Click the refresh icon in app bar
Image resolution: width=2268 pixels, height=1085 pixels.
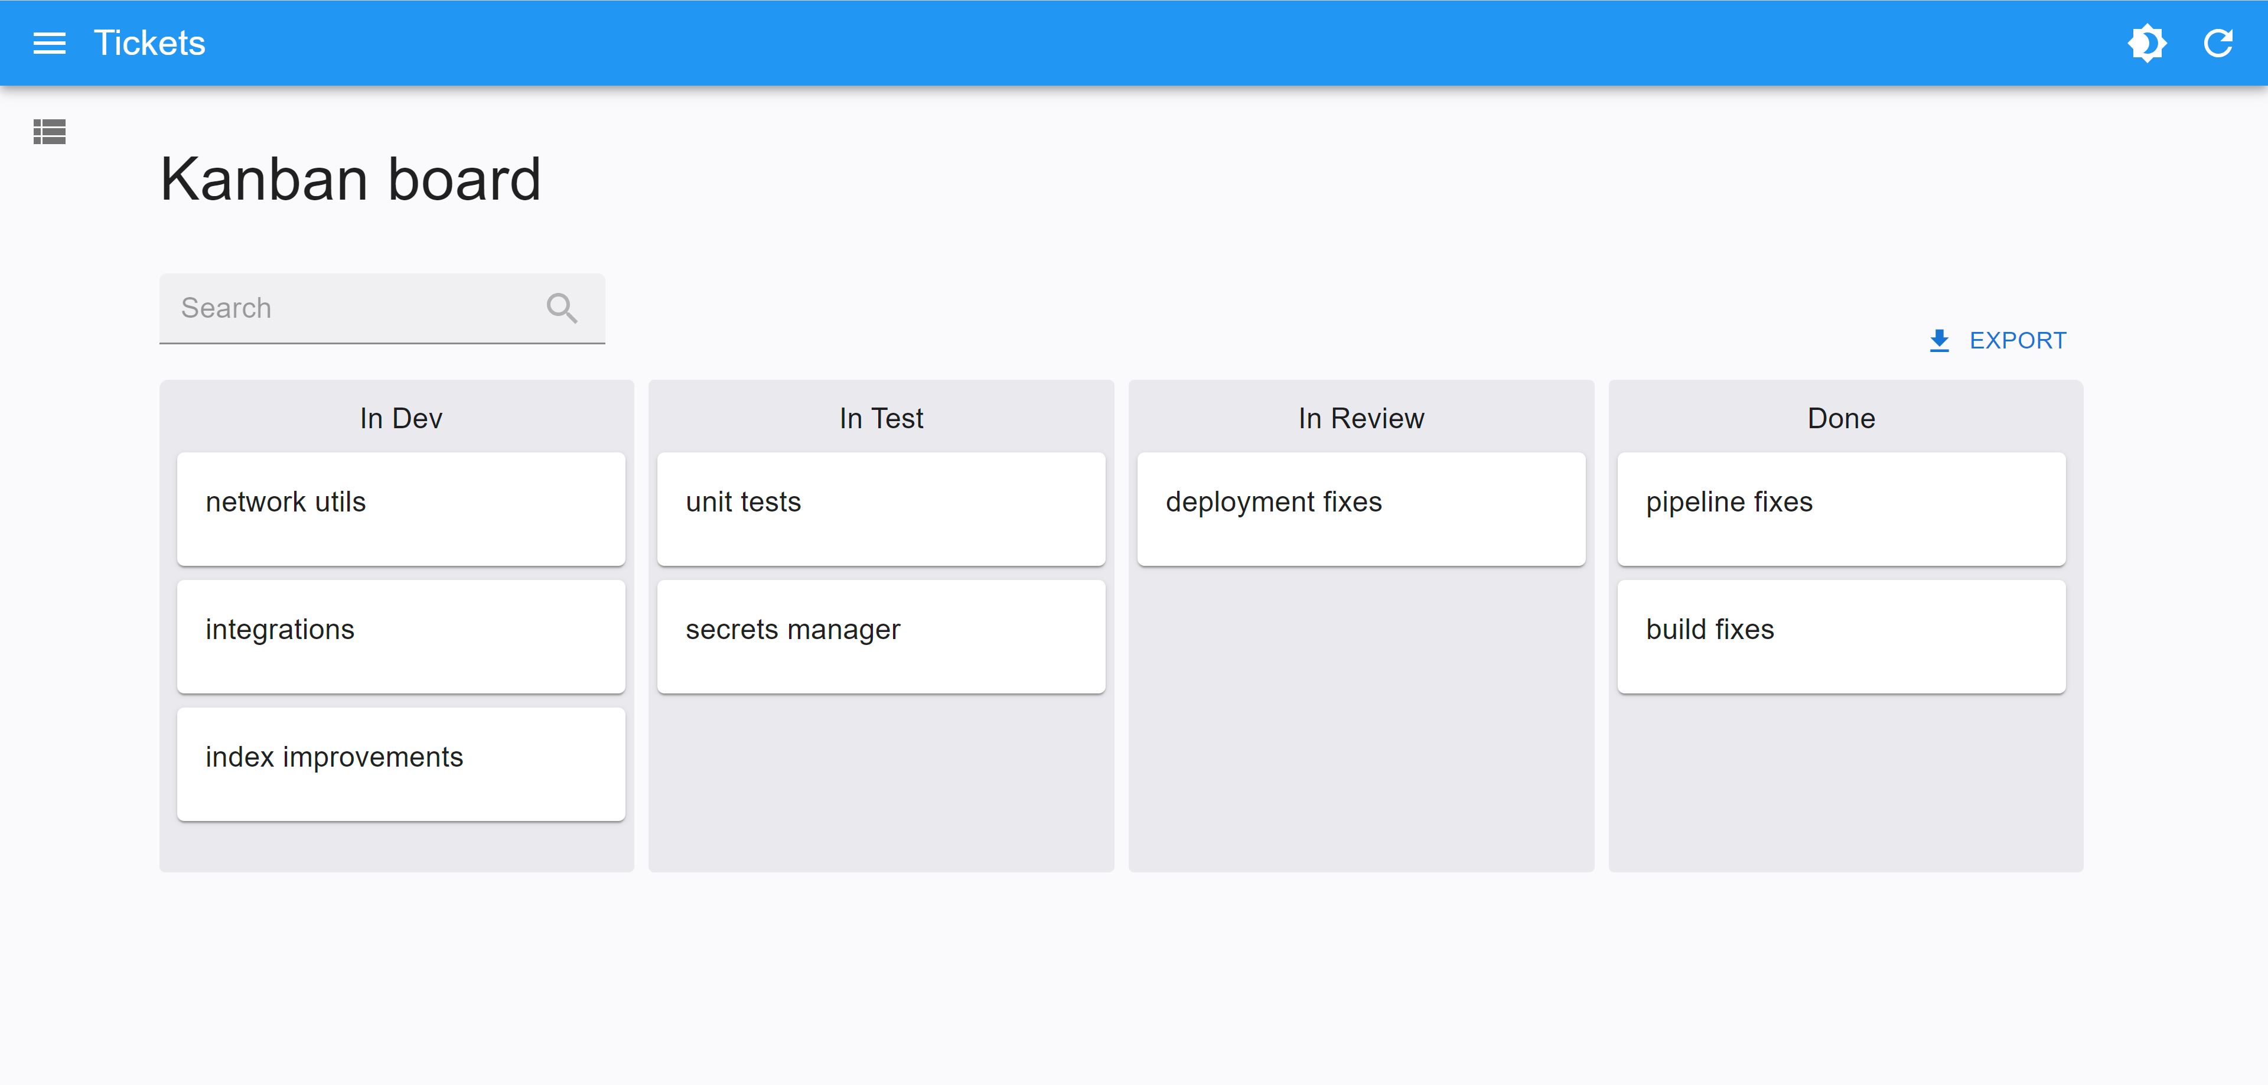tap(2218, 43)
